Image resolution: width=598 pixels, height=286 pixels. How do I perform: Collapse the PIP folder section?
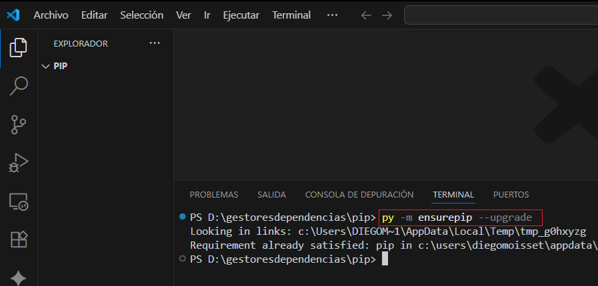46,66
